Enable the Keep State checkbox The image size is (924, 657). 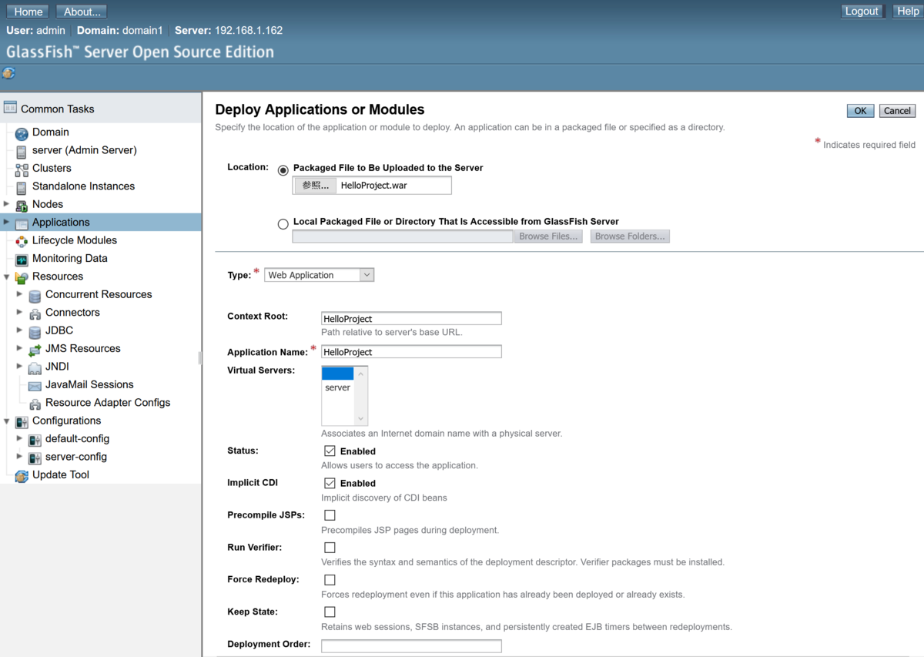pyautogui.click(x=330, y=612)
